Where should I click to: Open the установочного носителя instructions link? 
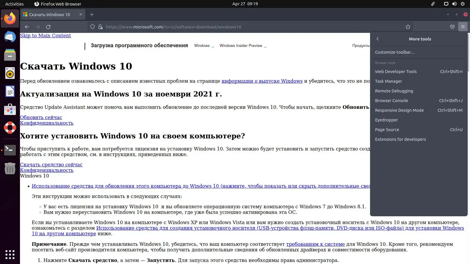(248, 231)
